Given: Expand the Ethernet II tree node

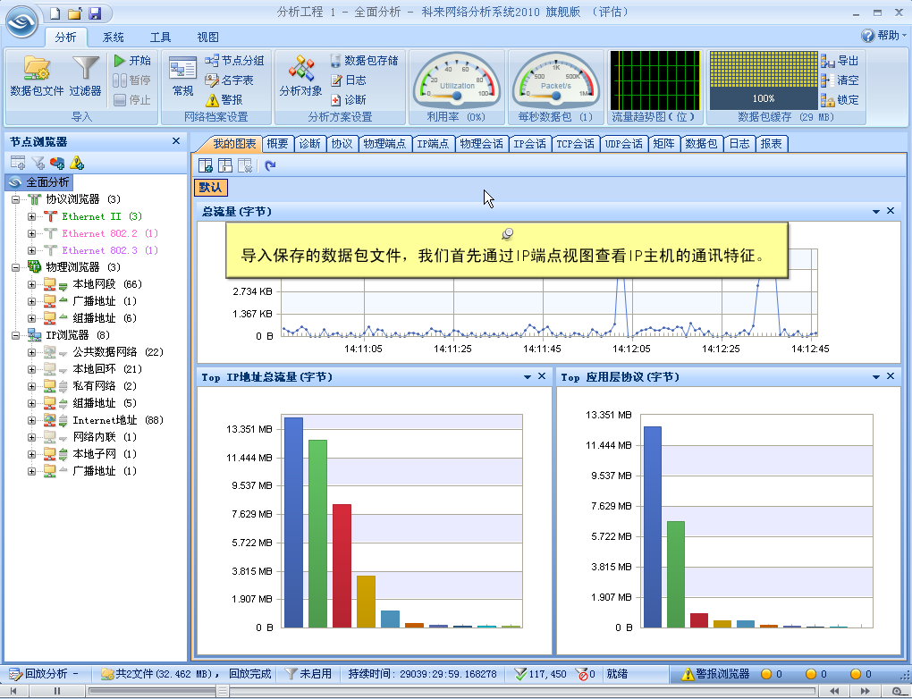Looking at the screenshot, I should pos(32,216).
